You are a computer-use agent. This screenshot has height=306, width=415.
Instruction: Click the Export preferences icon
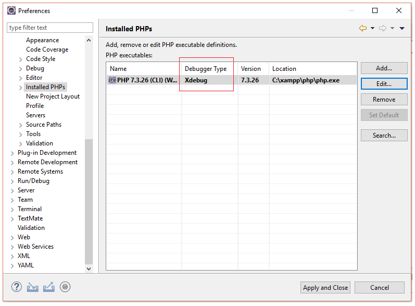tap(49, 287)
